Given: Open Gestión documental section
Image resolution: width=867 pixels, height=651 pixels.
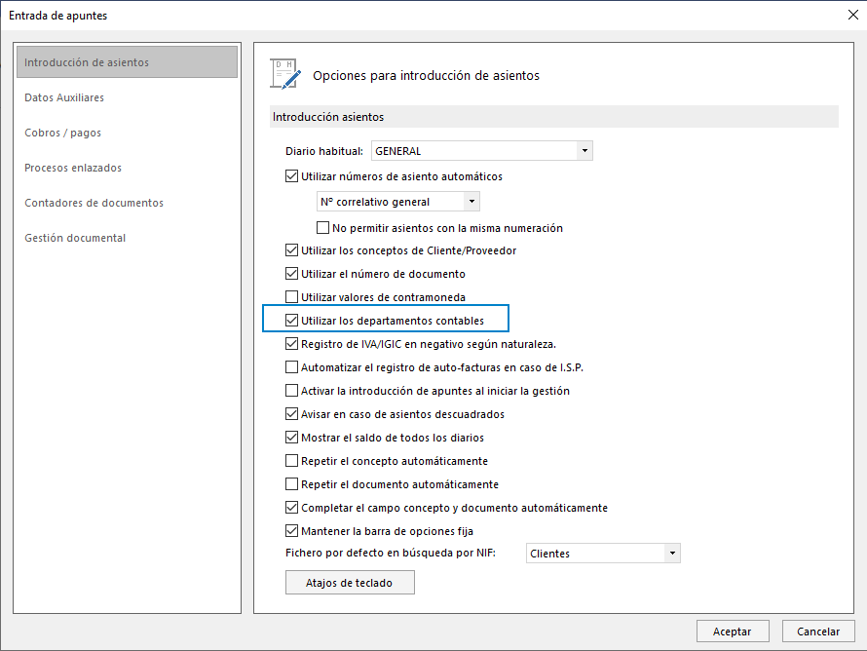Looking at the screenshot, I should pos(75,238).
